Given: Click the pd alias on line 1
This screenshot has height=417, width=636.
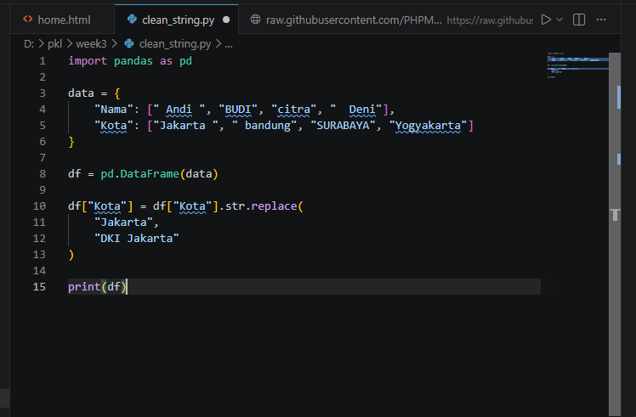Looking at the screenshot, I should 185,61.
